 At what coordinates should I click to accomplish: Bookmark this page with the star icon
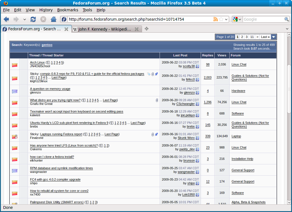(221, 19)
